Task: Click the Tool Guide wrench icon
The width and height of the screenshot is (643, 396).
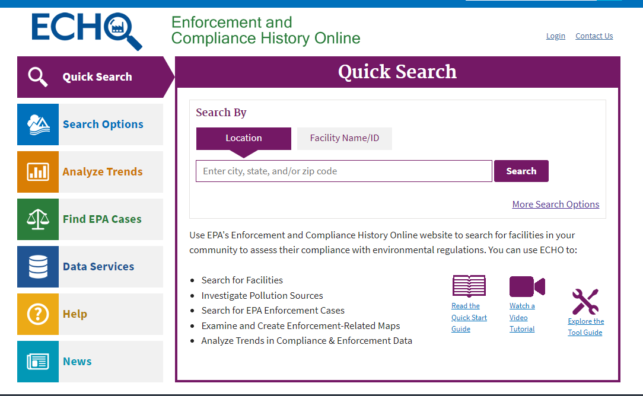Action: click(x=585, y=301)
